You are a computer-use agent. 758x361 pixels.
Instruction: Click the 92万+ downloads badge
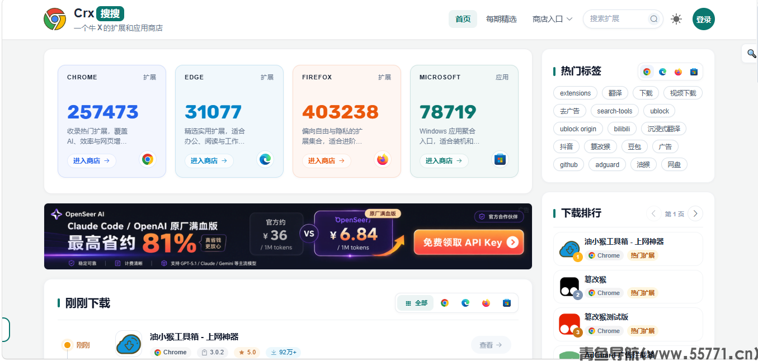point(283,353)
